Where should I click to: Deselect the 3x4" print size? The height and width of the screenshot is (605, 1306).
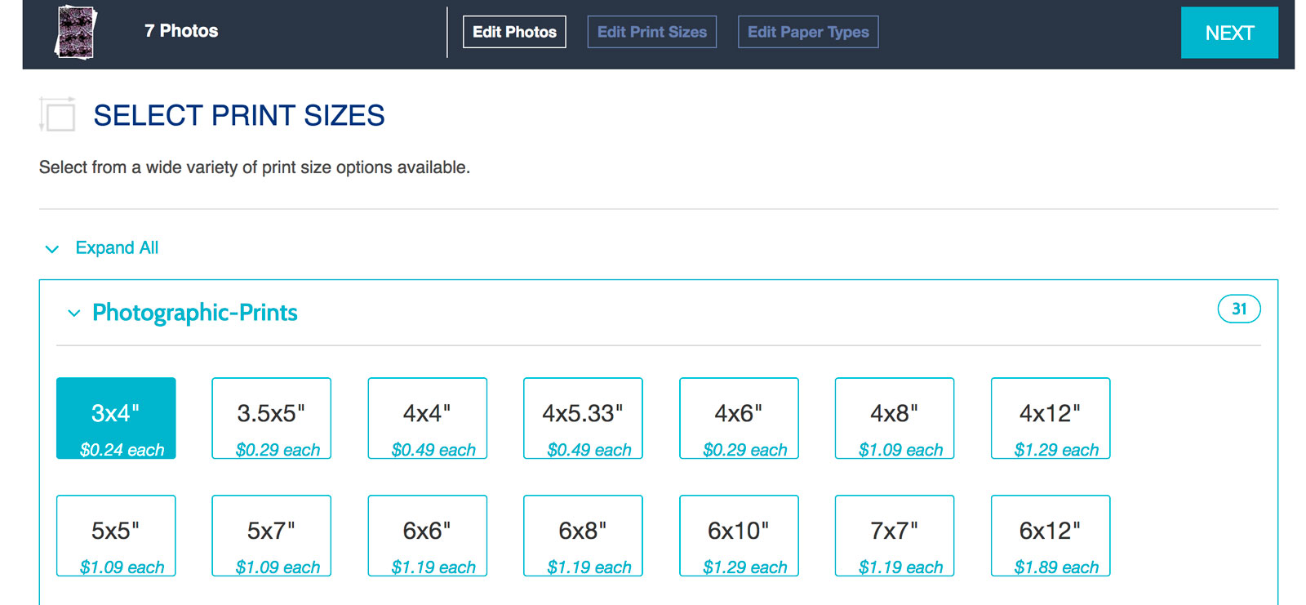pos(116,418)
